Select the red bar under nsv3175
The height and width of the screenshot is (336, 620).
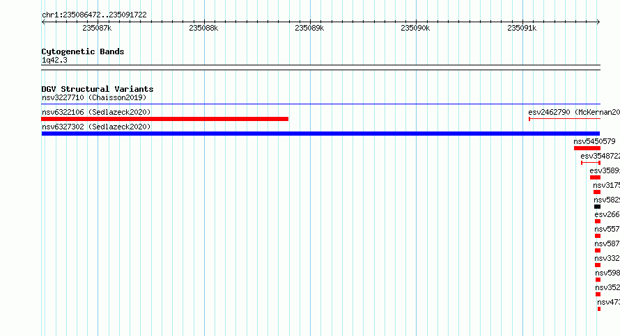pyautogui.click(x=597, y=192)
